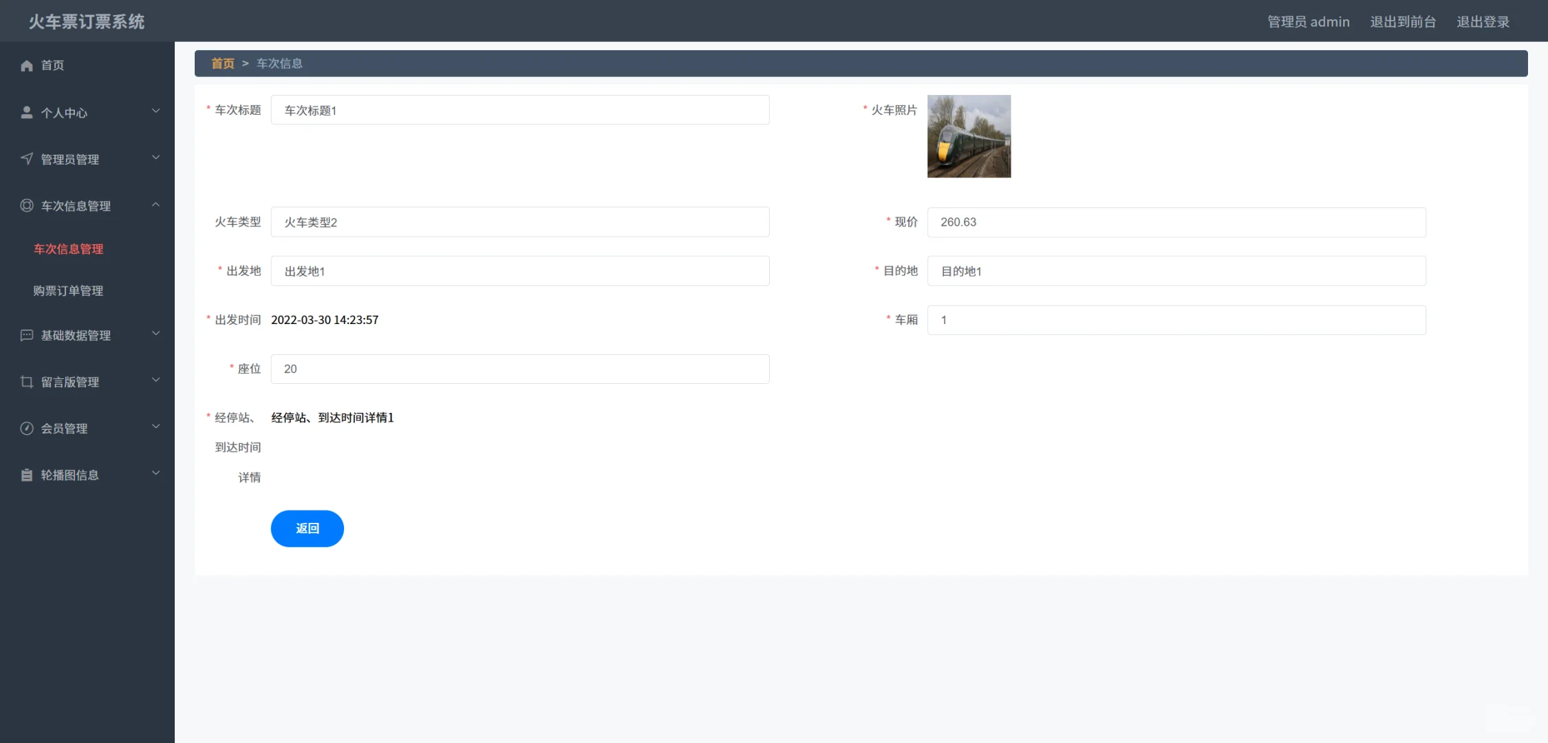The image size is (1548, 743).
Task: Select the 个人中心 person icon
Action: point(26,111)
